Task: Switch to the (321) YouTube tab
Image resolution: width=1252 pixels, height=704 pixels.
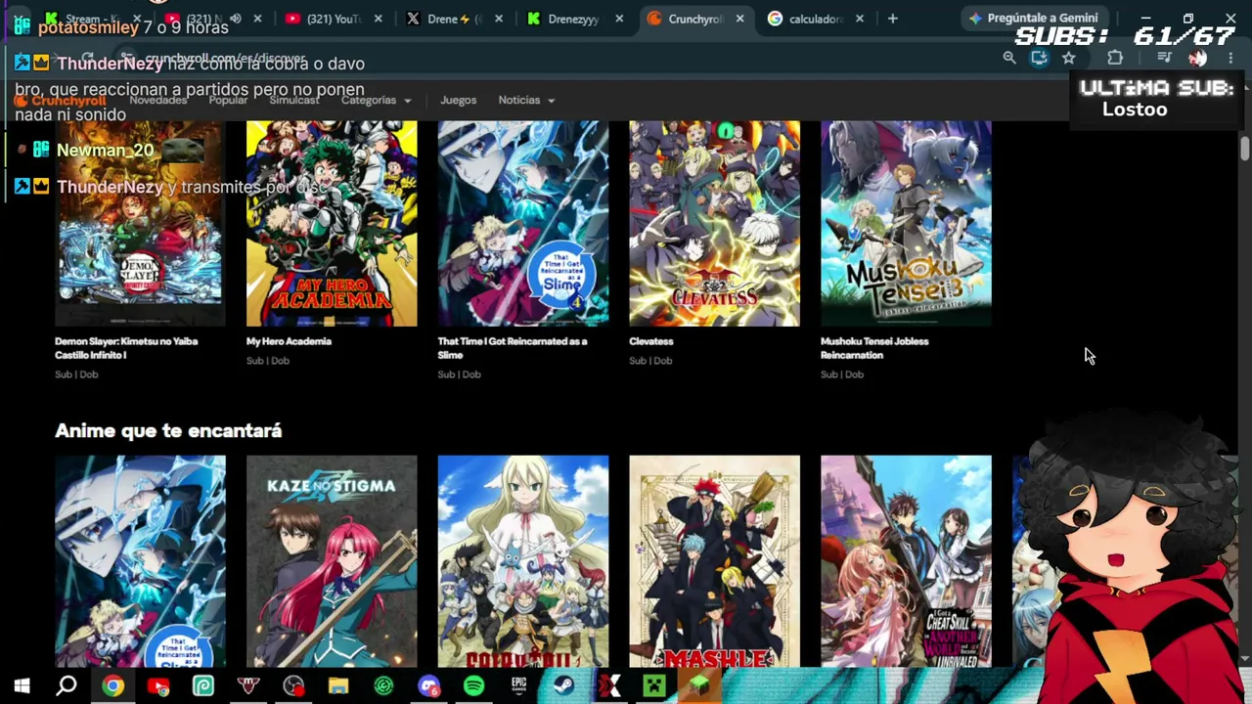Action: tap(334, 19)
